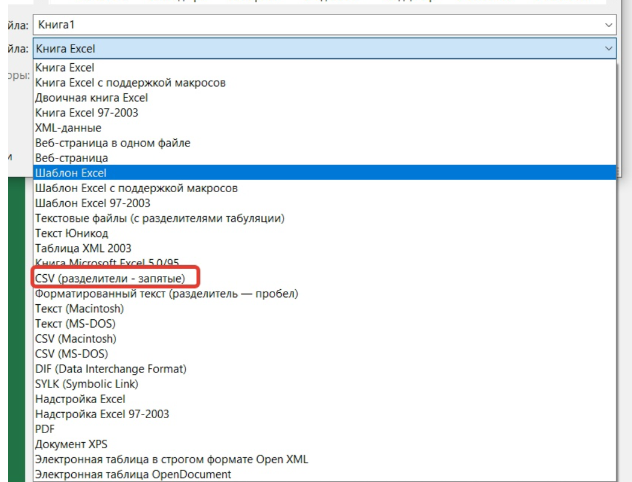Image resolution: width=632 pixels, height=482 pixels.
Task: Select Двоичная книга Excel format
Action: coord(325,98)
